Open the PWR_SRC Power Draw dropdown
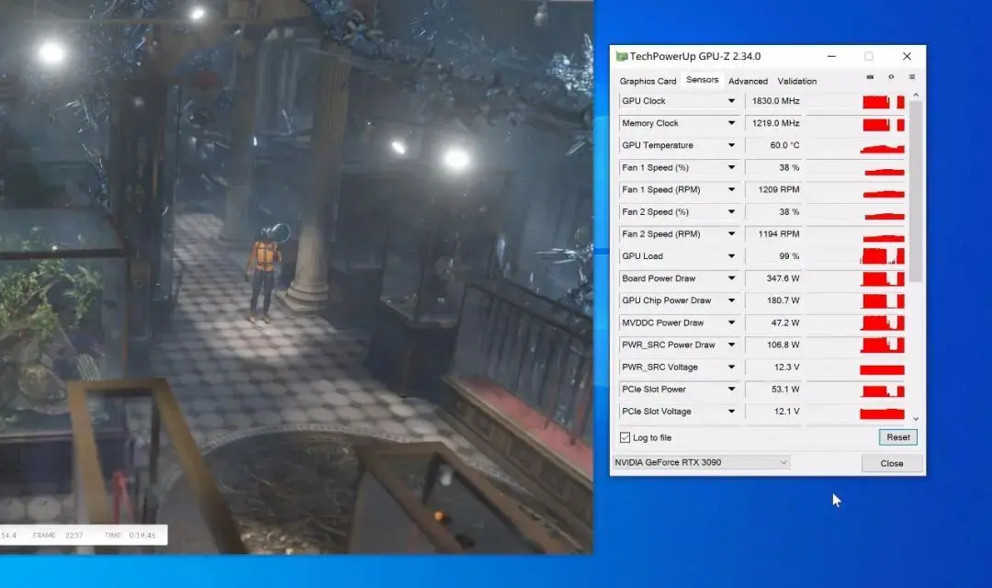Image resolution: width=992 pixels, height=588 pixels. pos(731,345)
